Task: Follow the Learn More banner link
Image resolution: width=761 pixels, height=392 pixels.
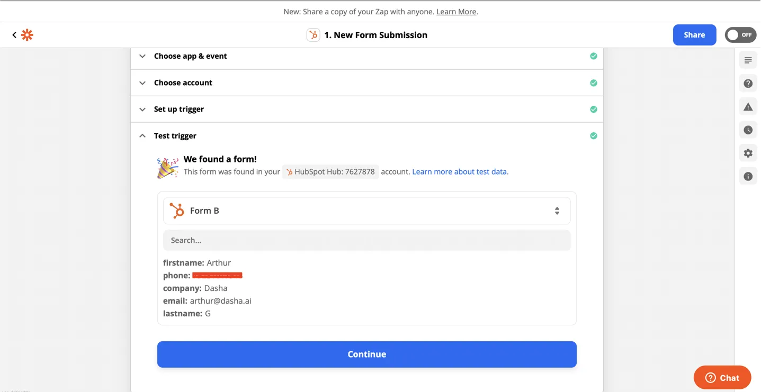Action: [456, 12]
